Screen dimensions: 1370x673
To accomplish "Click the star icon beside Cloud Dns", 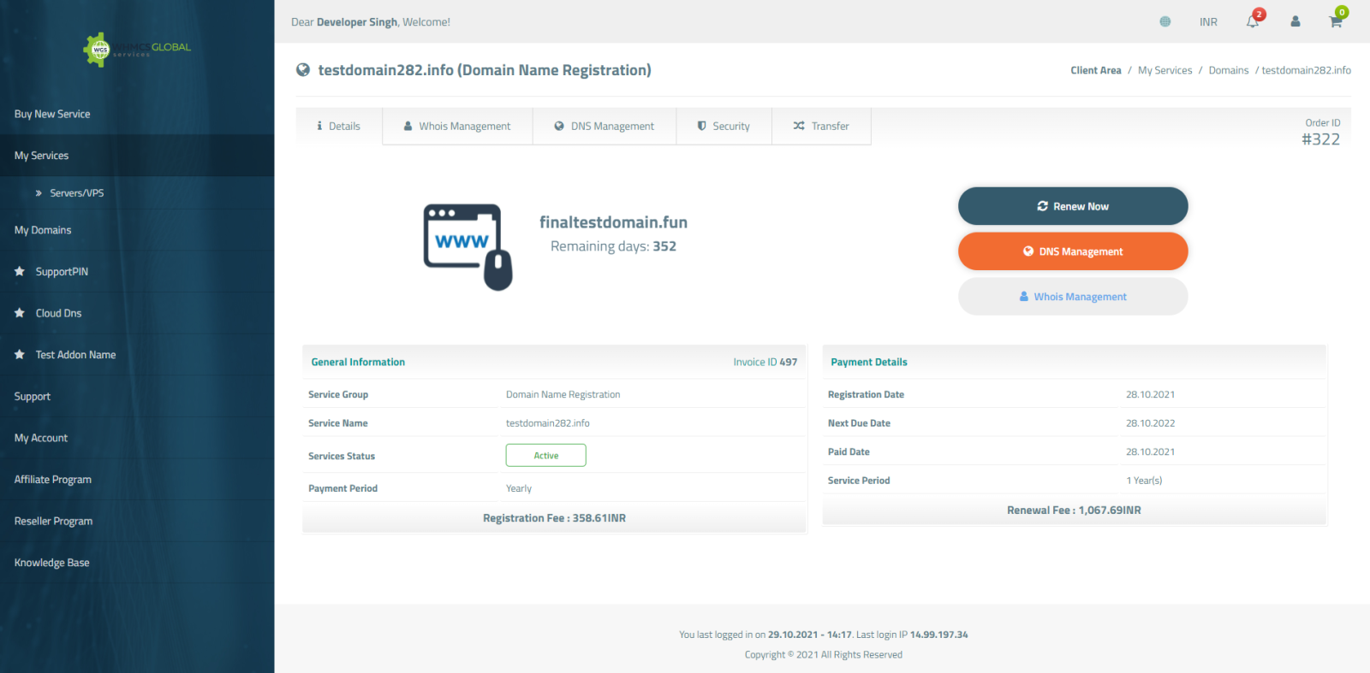I will [20, 313].
